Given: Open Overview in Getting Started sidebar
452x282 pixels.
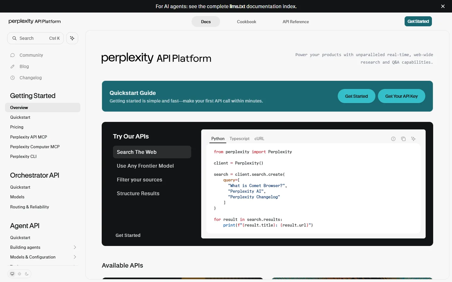Looking at the screenshot, I should [43, 107].
